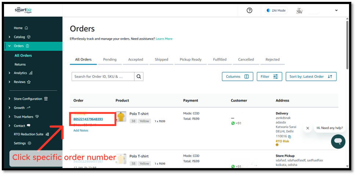The height and width of the screenshot is (175, 356).
Task: Open order number 8052214379648393
Action: pyautogui.click(x=88, y=119)
